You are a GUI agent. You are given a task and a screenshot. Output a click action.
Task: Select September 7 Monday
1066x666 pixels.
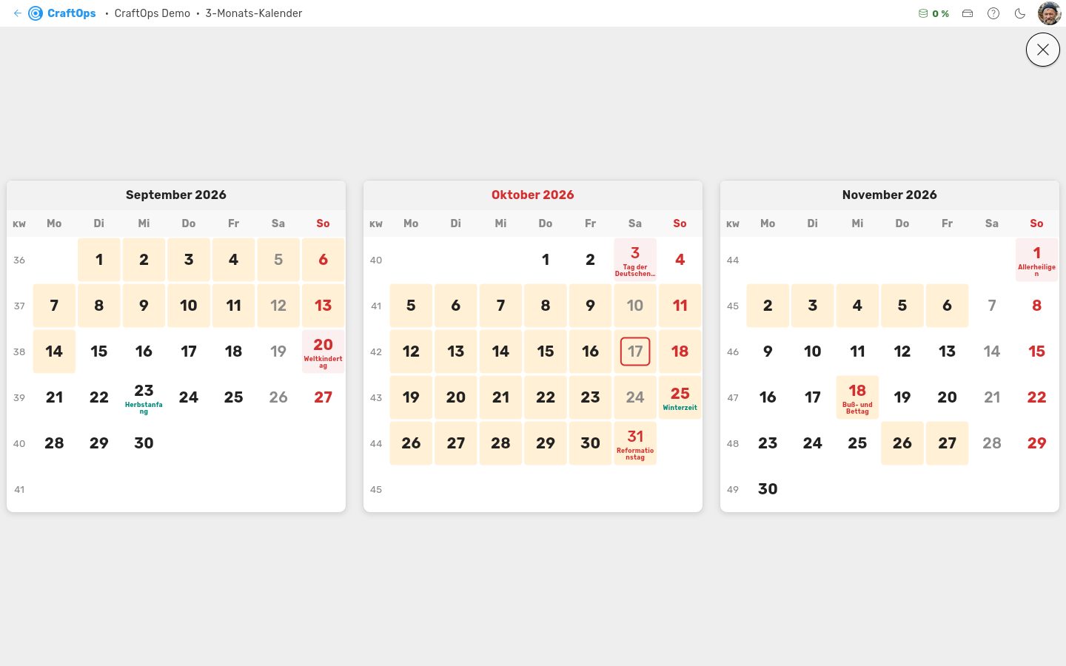coord(54,306)
